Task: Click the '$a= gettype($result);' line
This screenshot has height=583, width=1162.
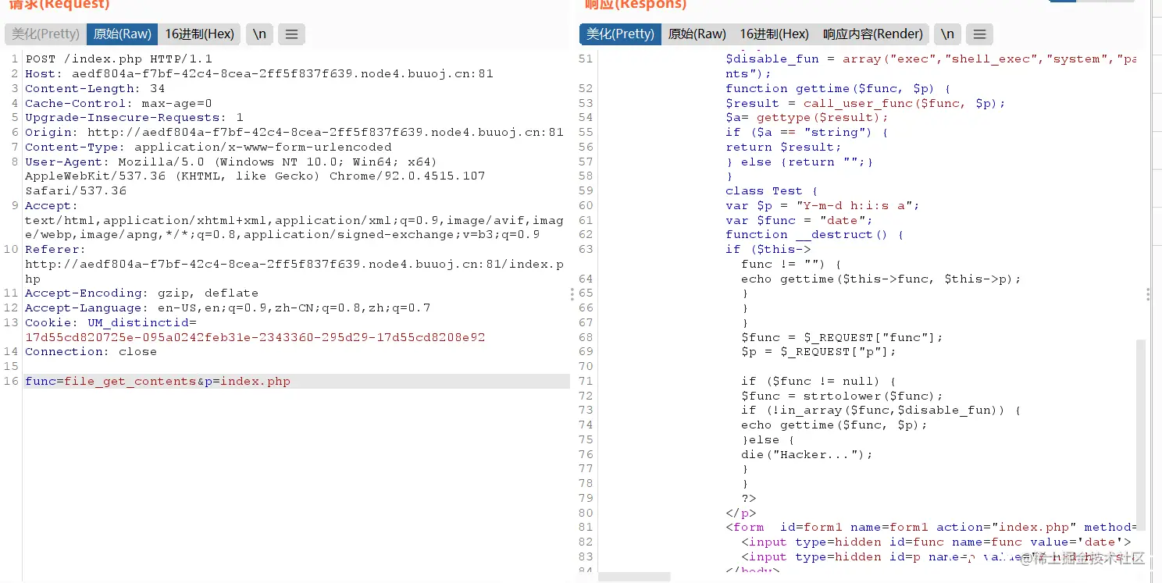Action: tap(807, 117)
